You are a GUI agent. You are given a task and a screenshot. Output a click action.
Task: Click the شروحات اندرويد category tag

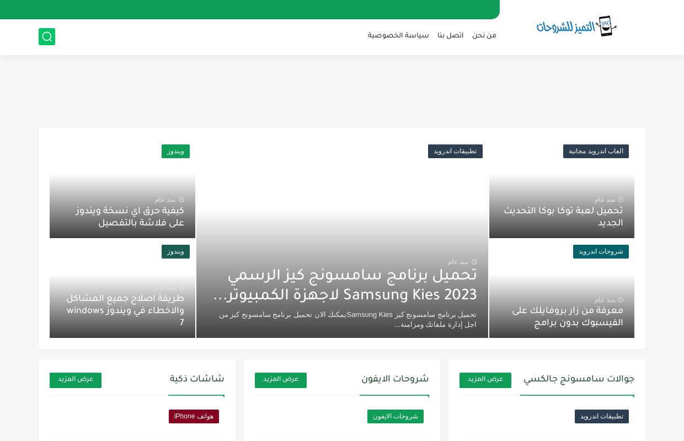(601, 252)
